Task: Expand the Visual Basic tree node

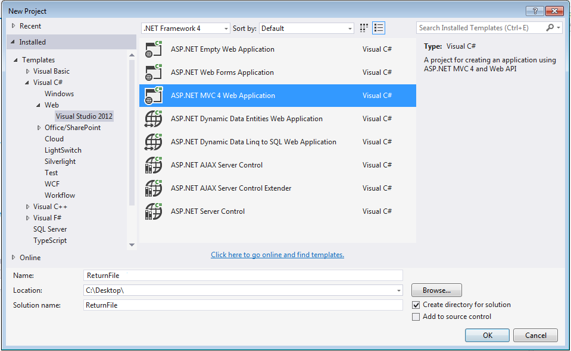Action: 27,71
